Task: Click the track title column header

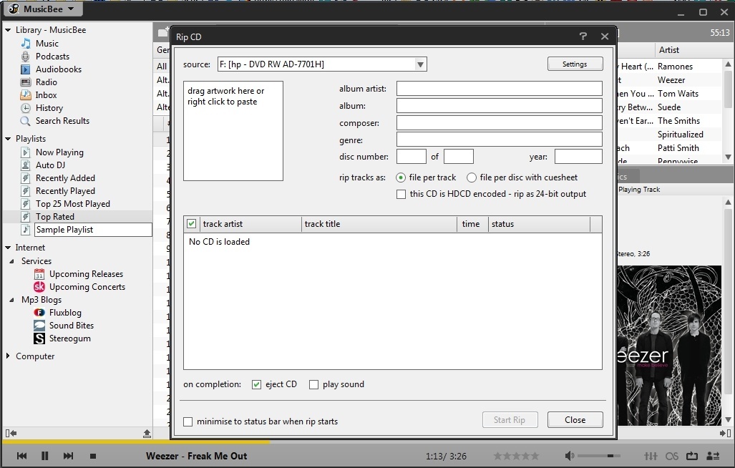Action: pyautogui.click(x=379, y=224)
